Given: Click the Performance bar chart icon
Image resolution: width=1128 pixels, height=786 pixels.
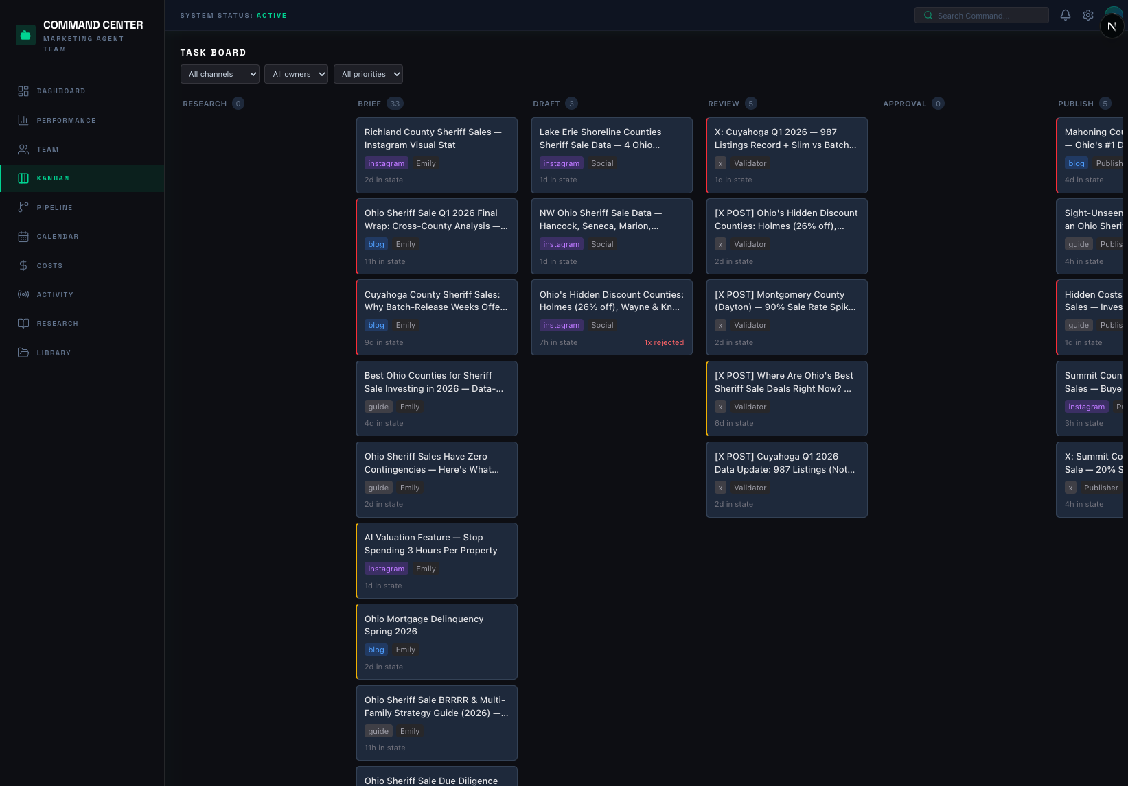Looking at the screenshot, I should point(23,121).
